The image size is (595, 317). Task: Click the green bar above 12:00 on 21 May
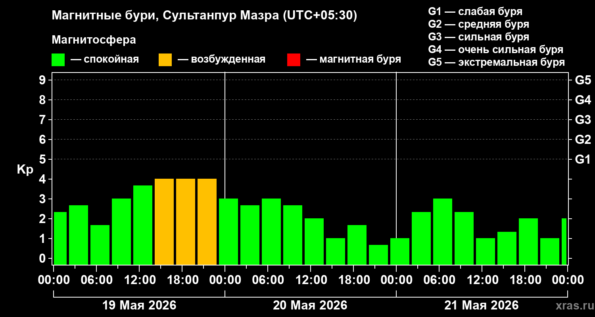[x=486, y=251]
